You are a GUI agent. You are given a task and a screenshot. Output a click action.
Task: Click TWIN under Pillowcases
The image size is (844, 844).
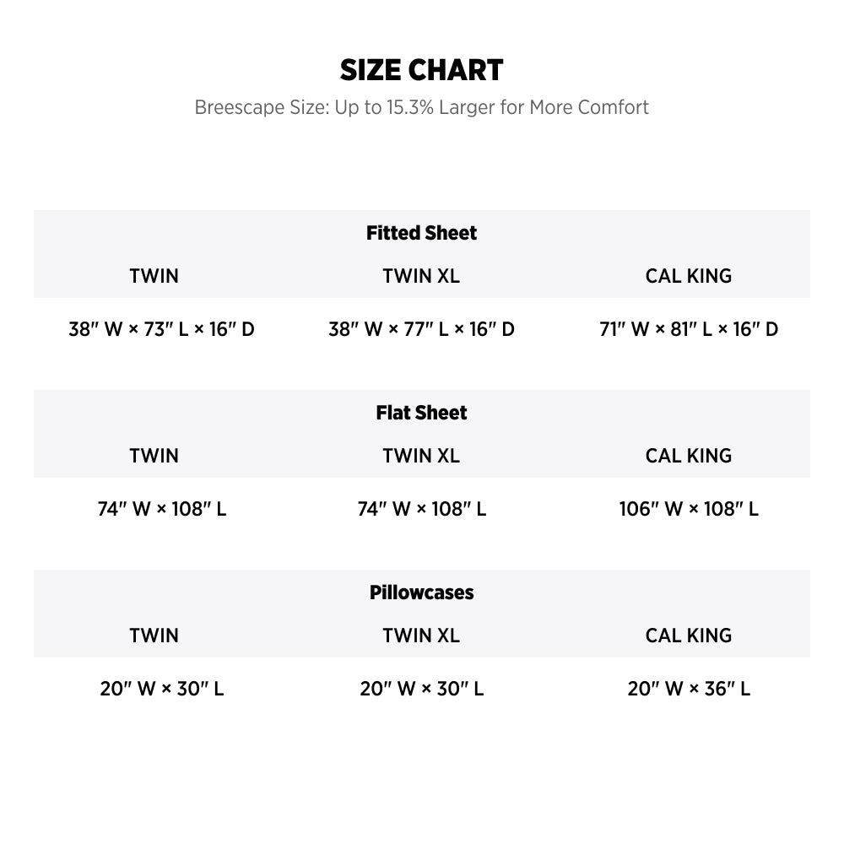[154, 636]
